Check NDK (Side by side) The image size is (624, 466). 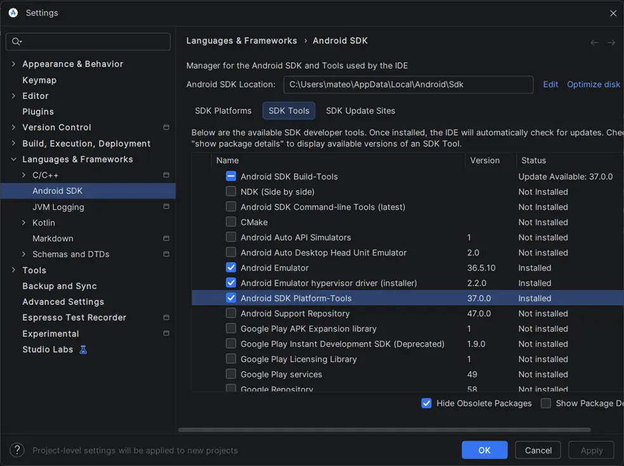(x=231, y=191)
